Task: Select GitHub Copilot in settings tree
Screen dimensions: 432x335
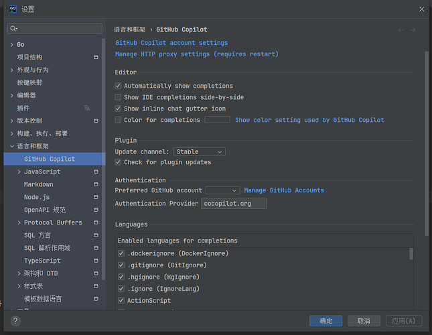Action: [x=54, y=159]
